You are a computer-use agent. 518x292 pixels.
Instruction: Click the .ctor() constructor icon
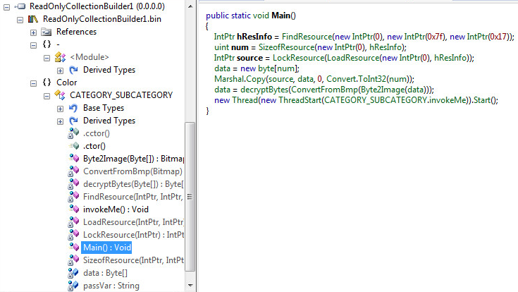(x=74, y=146)
